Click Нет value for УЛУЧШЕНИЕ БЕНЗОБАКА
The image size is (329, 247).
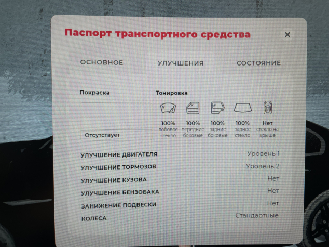(273, 191)
